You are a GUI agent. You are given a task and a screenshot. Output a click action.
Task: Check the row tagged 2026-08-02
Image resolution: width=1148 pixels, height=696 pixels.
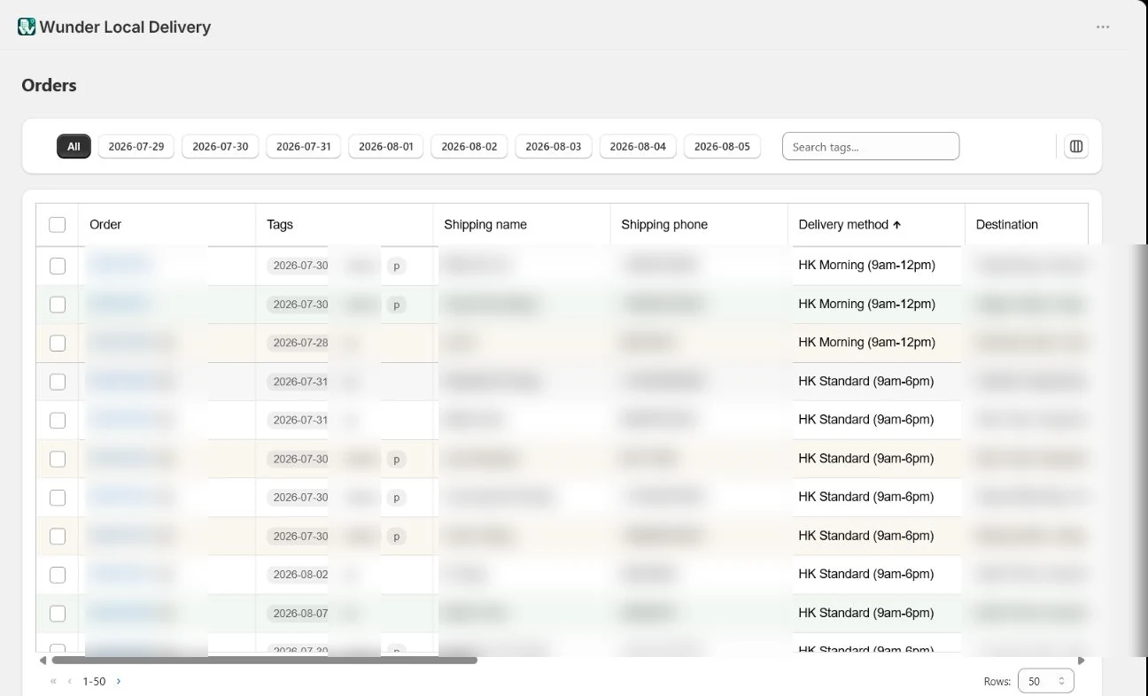pyautogui.click(x=58, y=575)
